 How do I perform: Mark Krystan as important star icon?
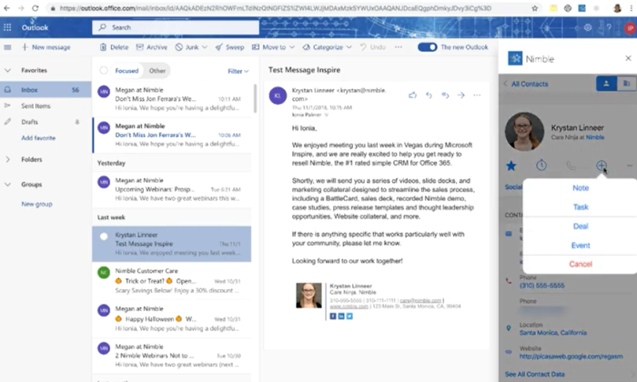point(511,166)
